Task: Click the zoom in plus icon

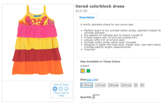Action: [x=55, y=89]
